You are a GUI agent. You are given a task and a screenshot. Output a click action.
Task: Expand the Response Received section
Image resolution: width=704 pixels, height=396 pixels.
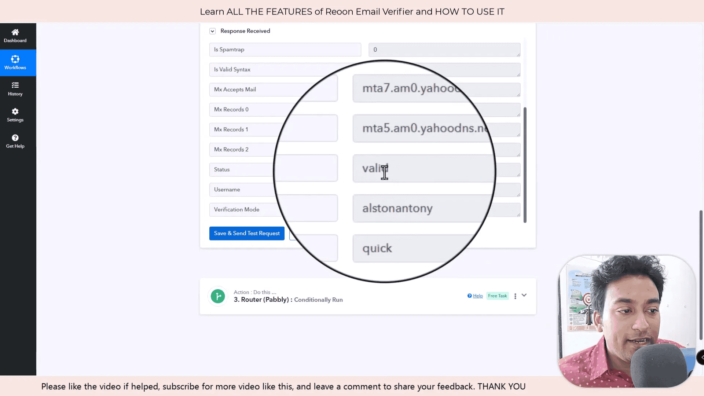(212, 31)
